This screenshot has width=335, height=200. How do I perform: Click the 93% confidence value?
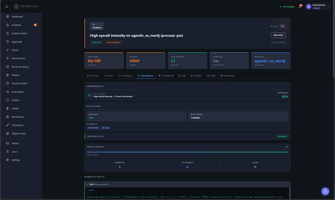pyautogui.click(x=285, y=97)
